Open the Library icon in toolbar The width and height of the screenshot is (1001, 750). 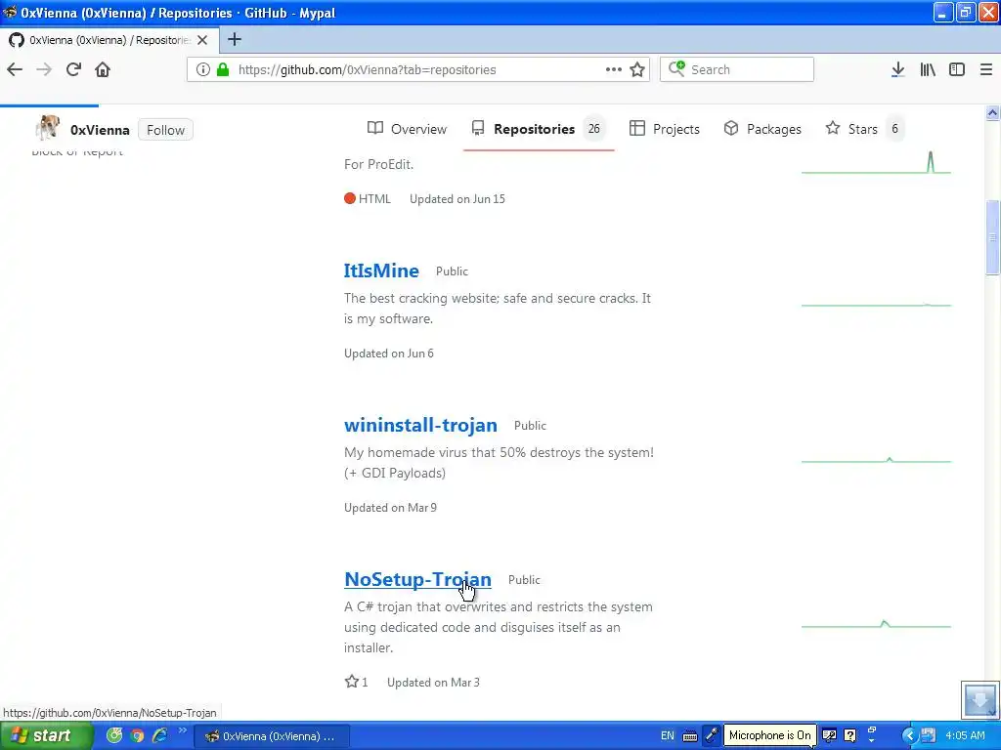coord(928,69)
